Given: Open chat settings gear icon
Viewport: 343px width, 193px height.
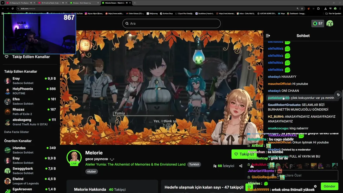Looking at the screenshot, I should click(x=315, y=186).
